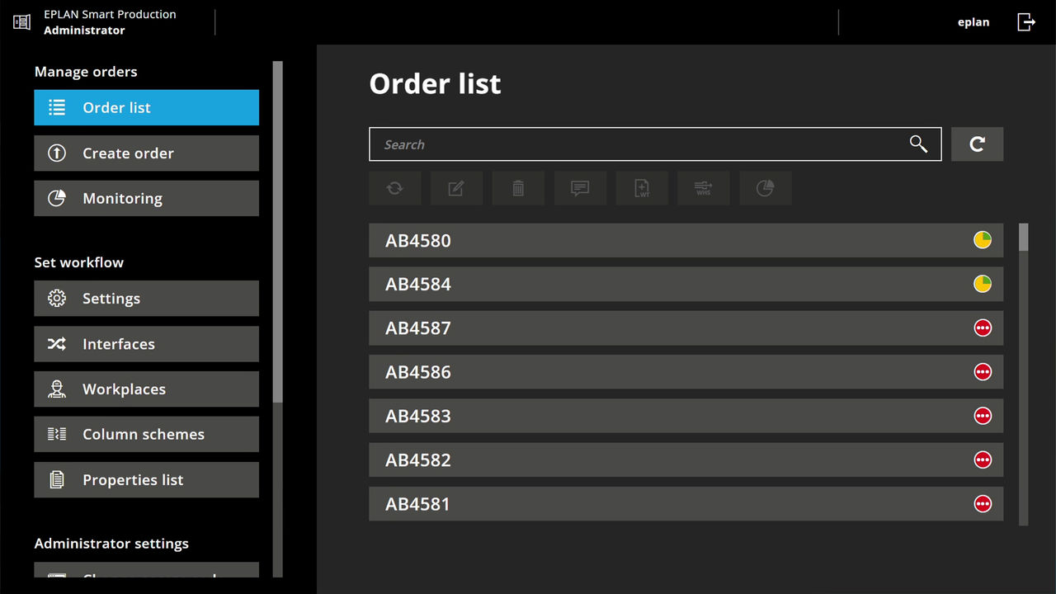Open the order statistics pie chart icon
The image size is (1056, 594).
point(765,188)
